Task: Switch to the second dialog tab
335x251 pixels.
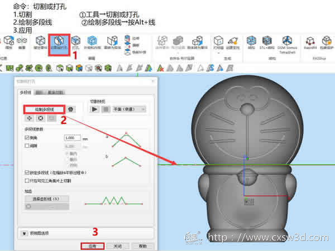Action: pos(39,93)
